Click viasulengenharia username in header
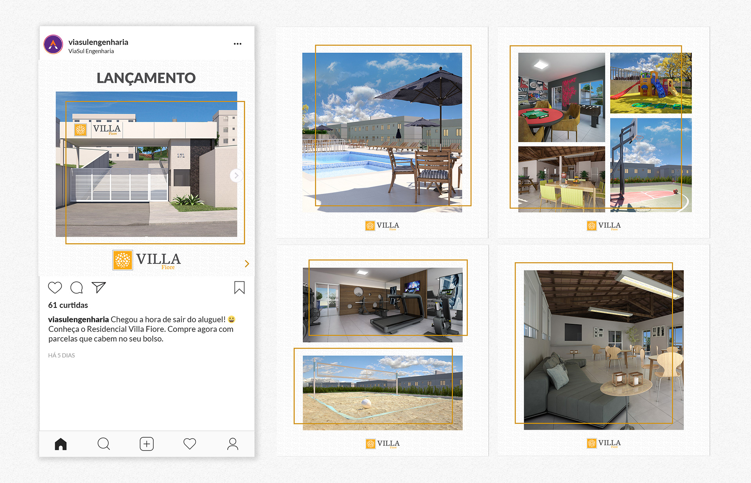 click(x=98, y=42)
